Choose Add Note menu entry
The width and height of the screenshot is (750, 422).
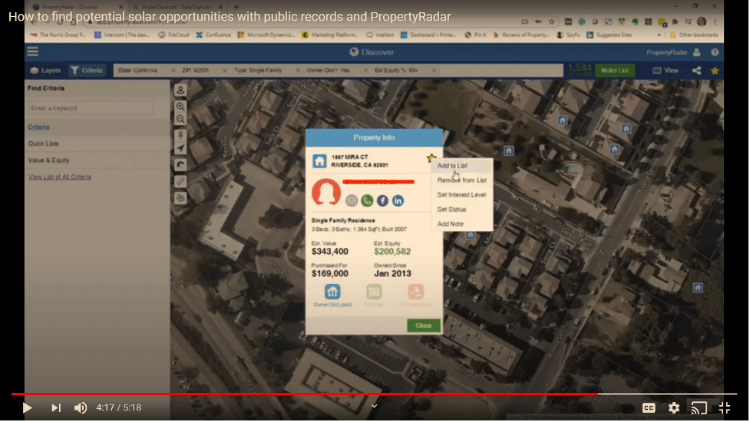point(450,224)
